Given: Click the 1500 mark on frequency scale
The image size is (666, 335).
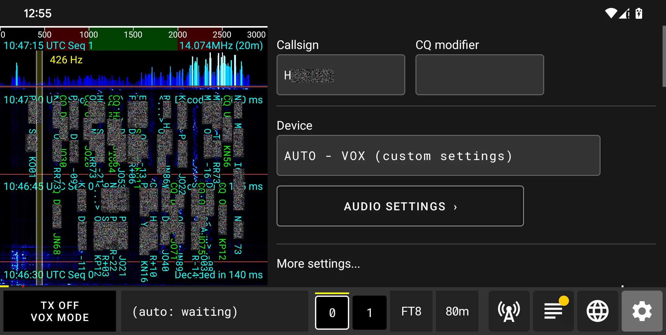Looking at the screenshot, I should (x=133, y=34).
